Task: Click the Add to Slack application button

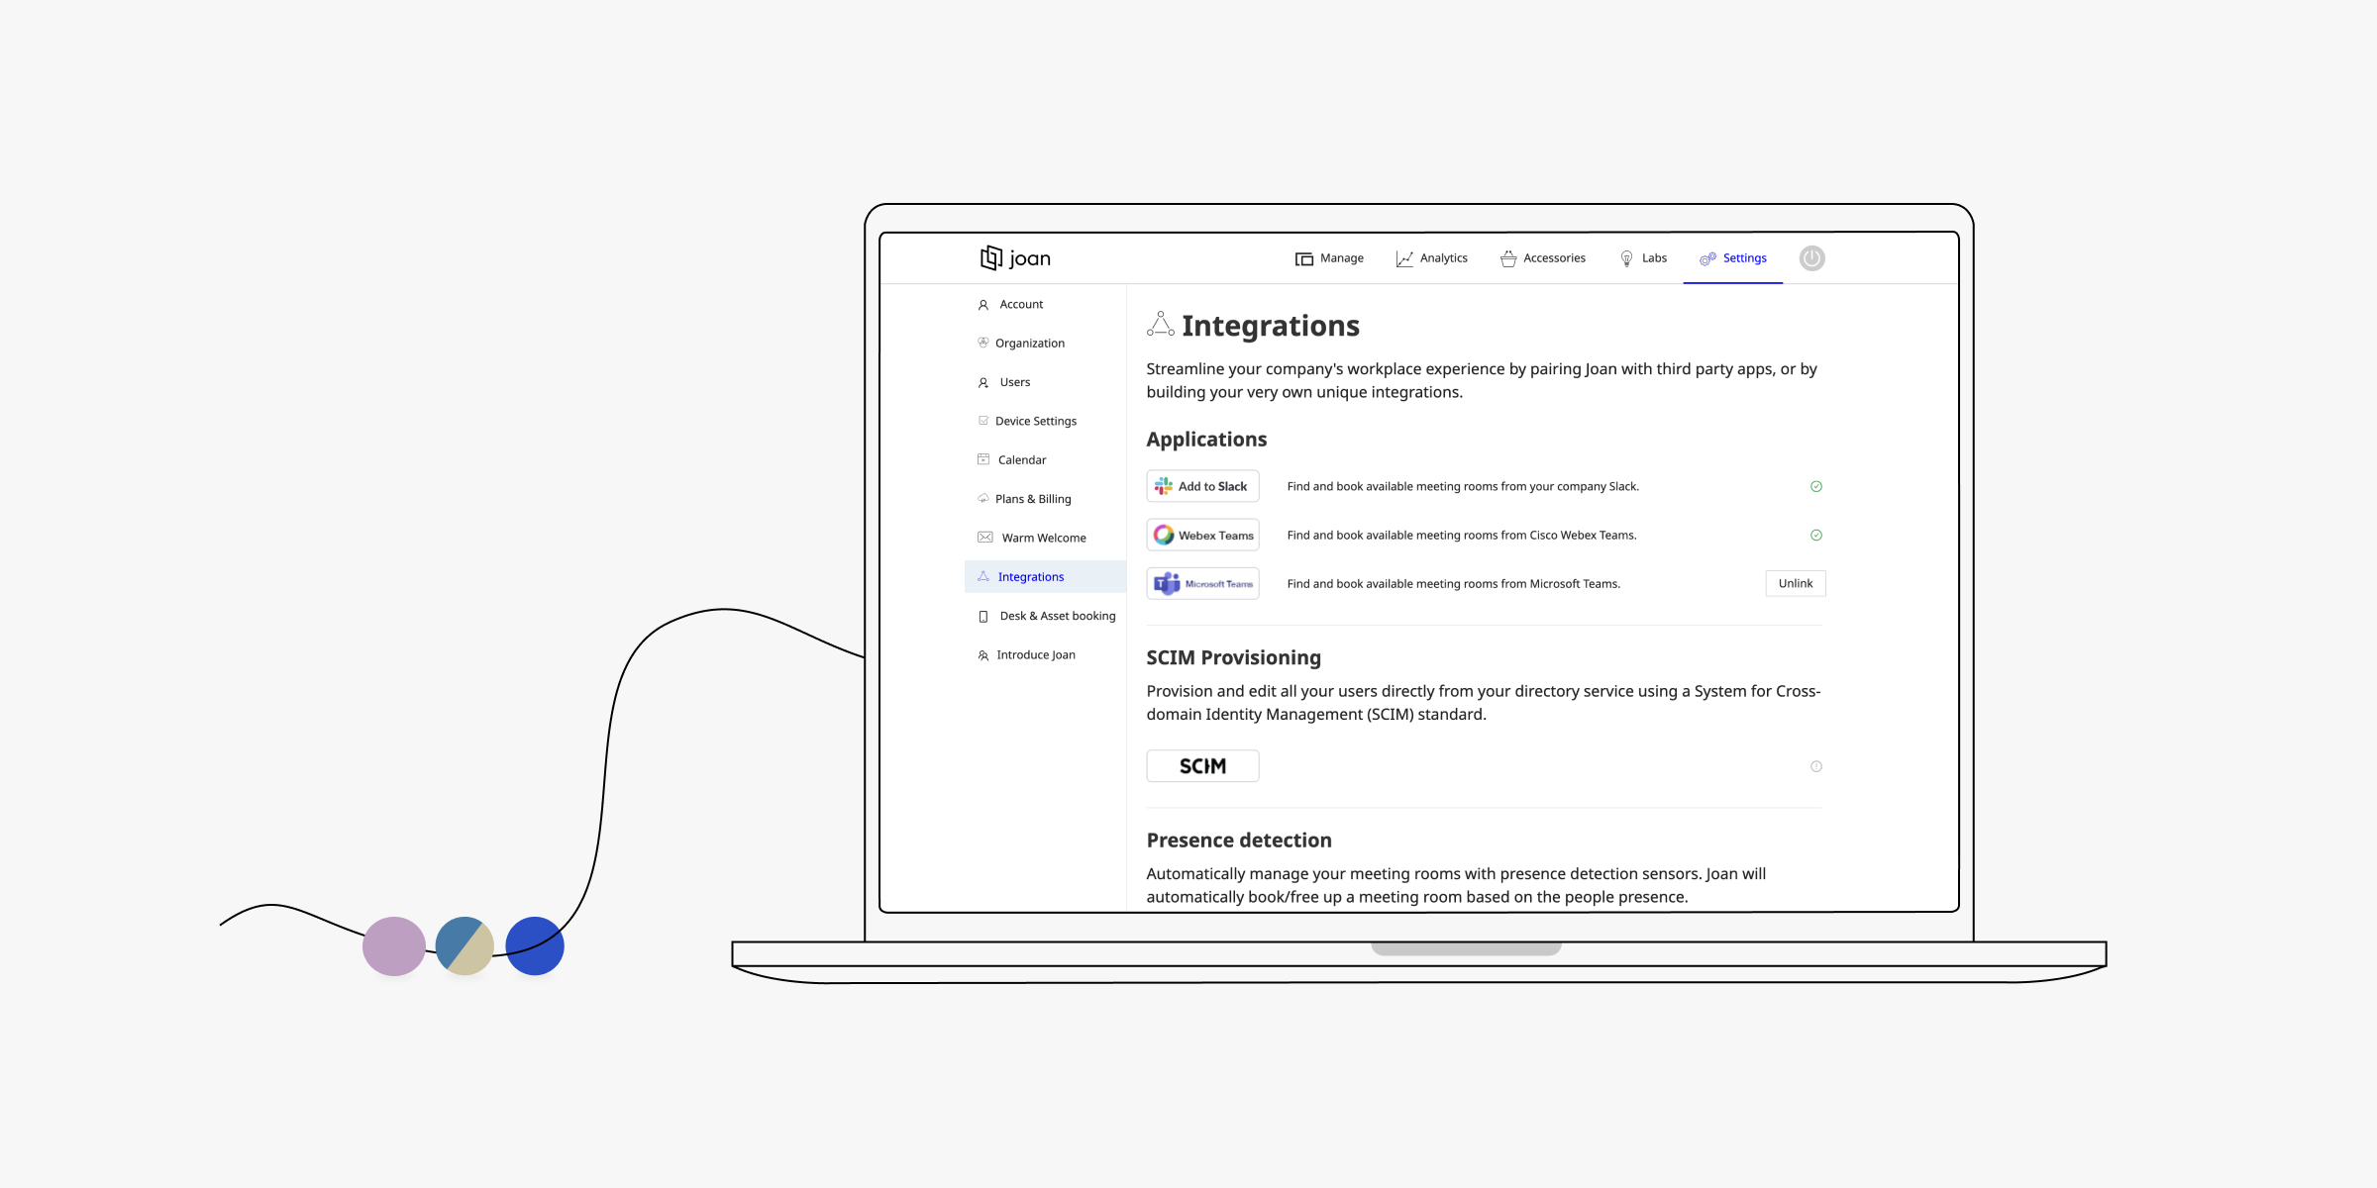Action: click(x=1202, y=485)
